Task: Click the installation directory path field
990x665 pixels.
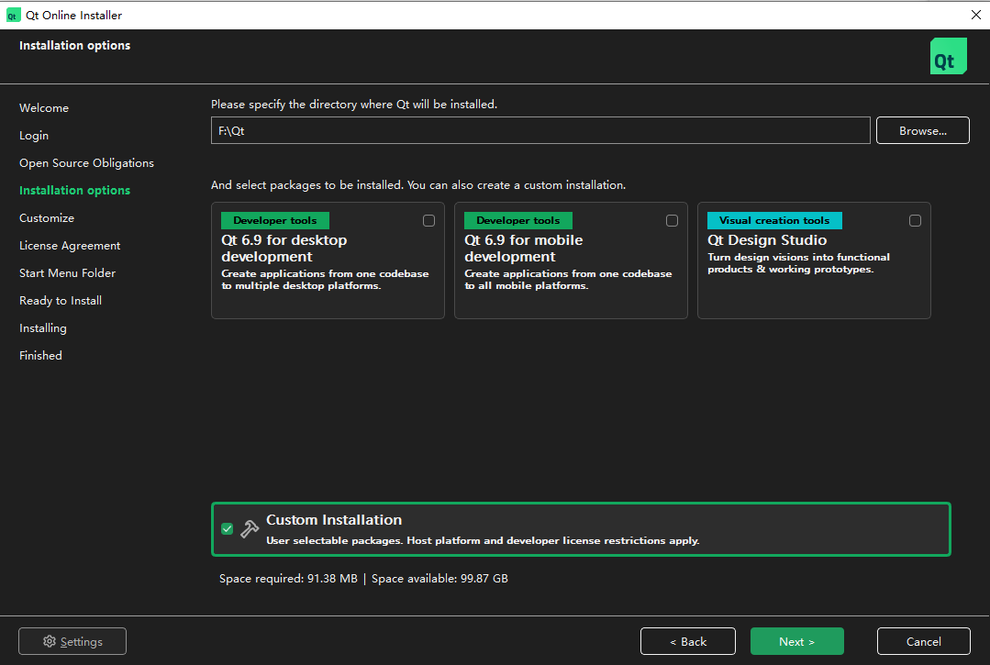Action: tap(539, 130)
